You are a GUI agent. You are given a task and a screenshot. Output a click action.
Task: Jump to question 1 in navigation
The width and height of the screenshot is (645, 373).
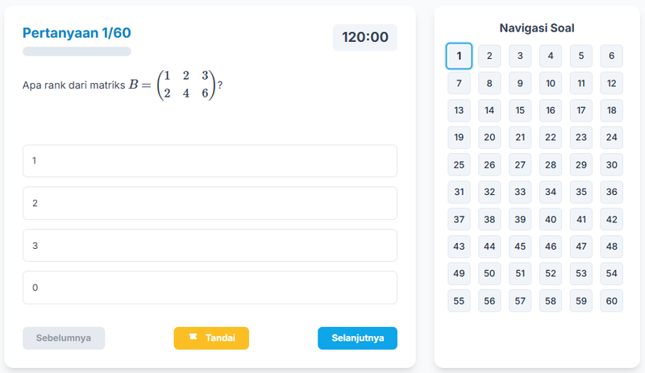point(459,56)
